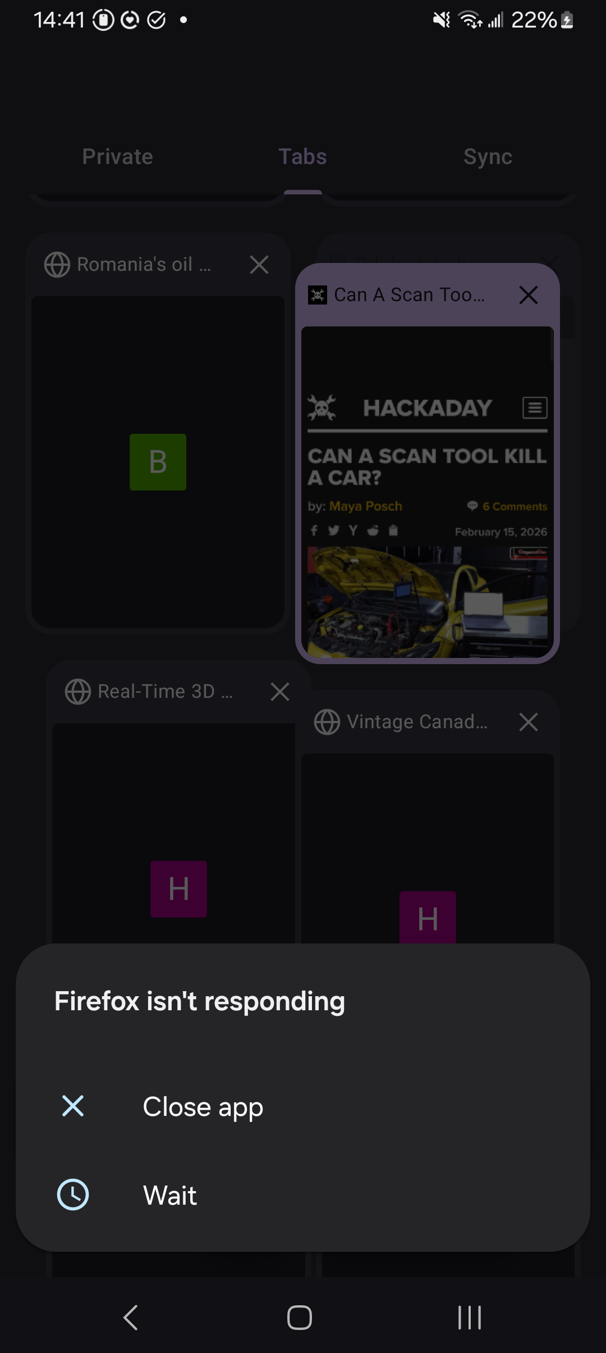Open the Hackaday scan tool article thumbnail
The image size is (606, 1353).
pos(428,492)
